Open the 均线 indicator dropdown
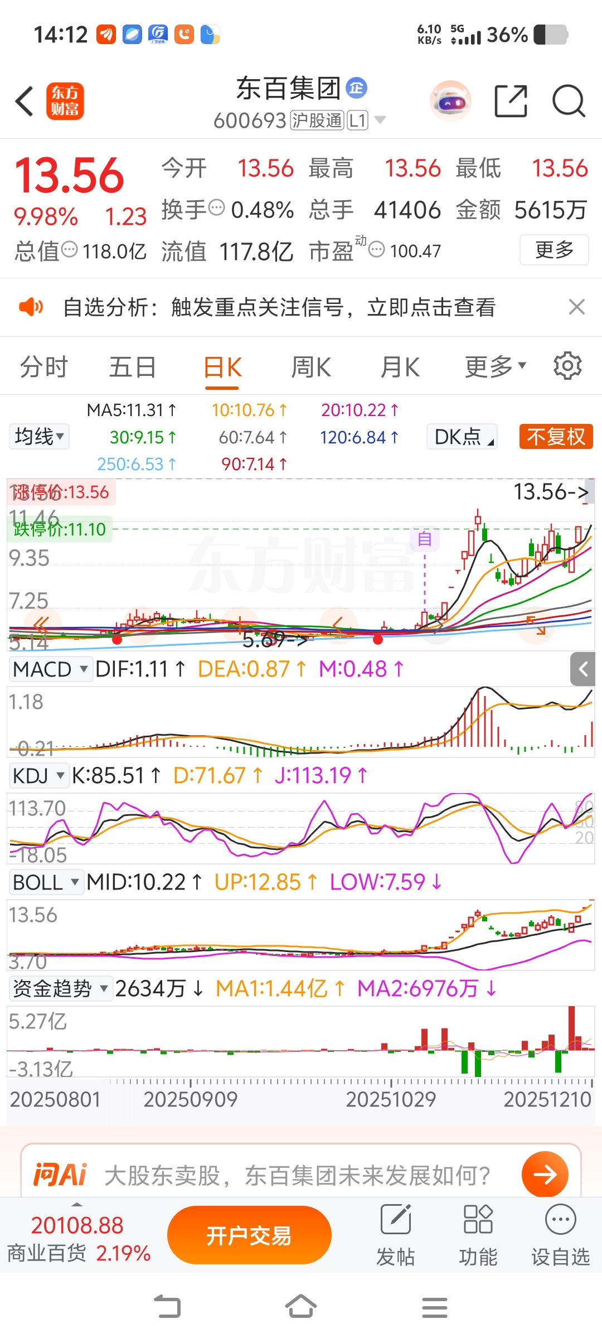 [39, 436]
